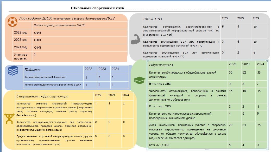
Task: Select the flexed bicep icon beside ВФСК ГТО
Action: coord(135,39)
